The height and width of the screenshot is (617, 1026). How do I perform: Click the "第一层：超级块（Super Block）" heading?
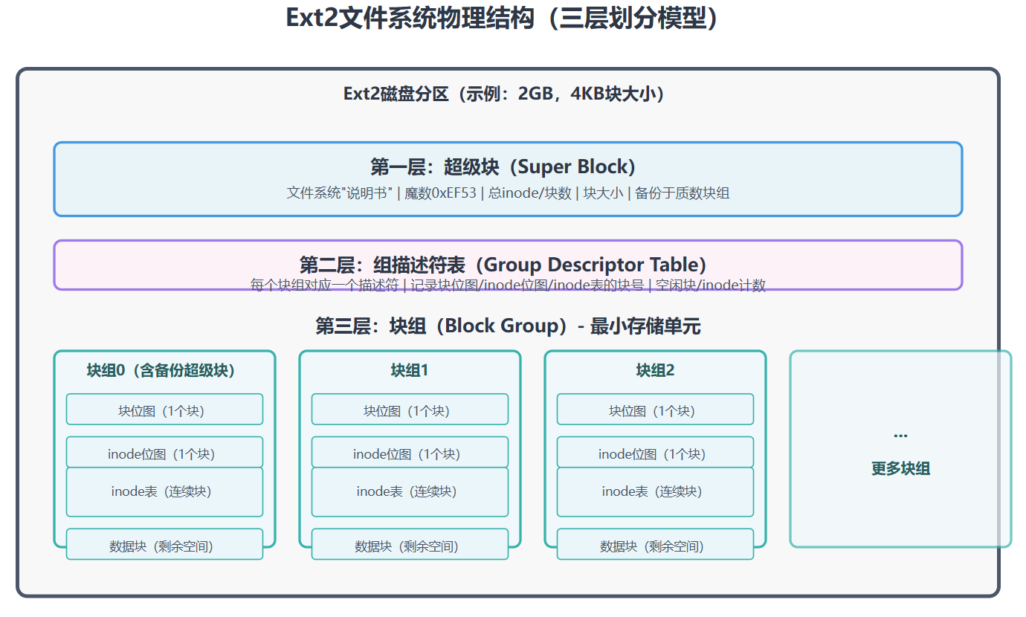503,167
